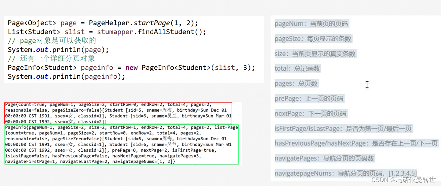The width and height of the screenshot is (441, 186).
Task: Select the comment "// 还有一个详细分页对象"
Action: 51,59
